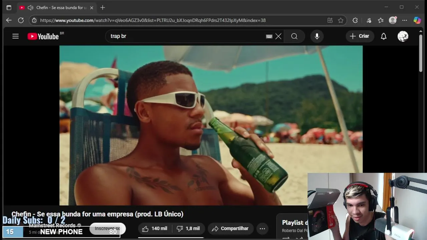
Task: Close the Chefin YouTube tab
Action: 91,7
